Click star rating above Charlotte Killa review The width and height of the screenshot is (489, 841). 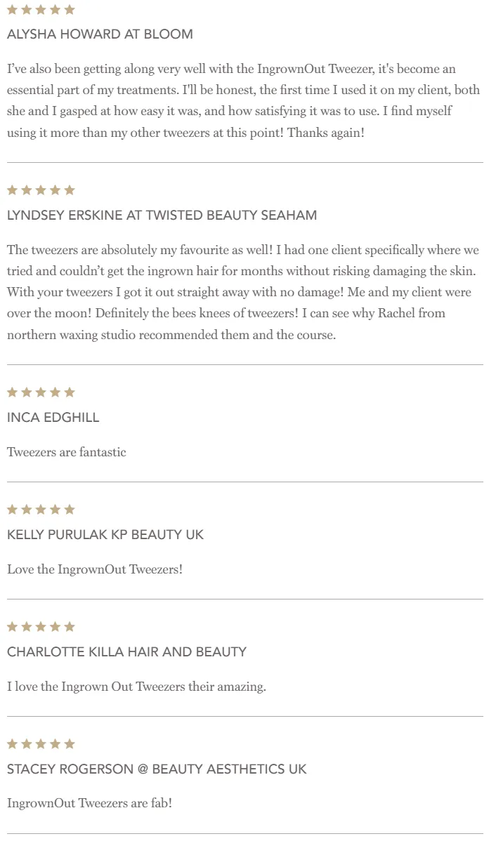(41, 627)
